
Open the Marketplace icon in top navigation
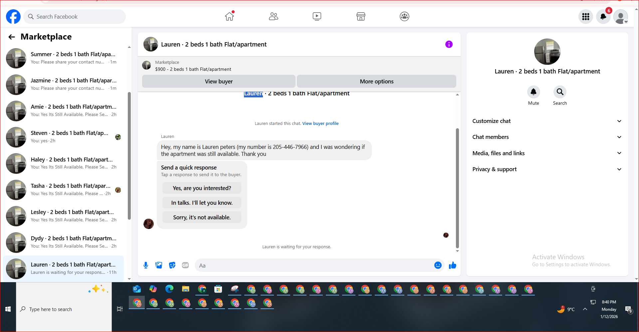[361, 16]
